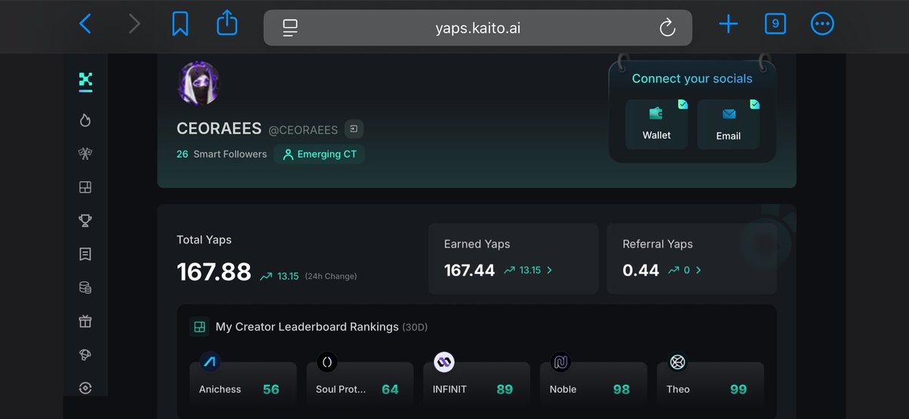Expand Referral Yaps details chevron

[698, 270]
